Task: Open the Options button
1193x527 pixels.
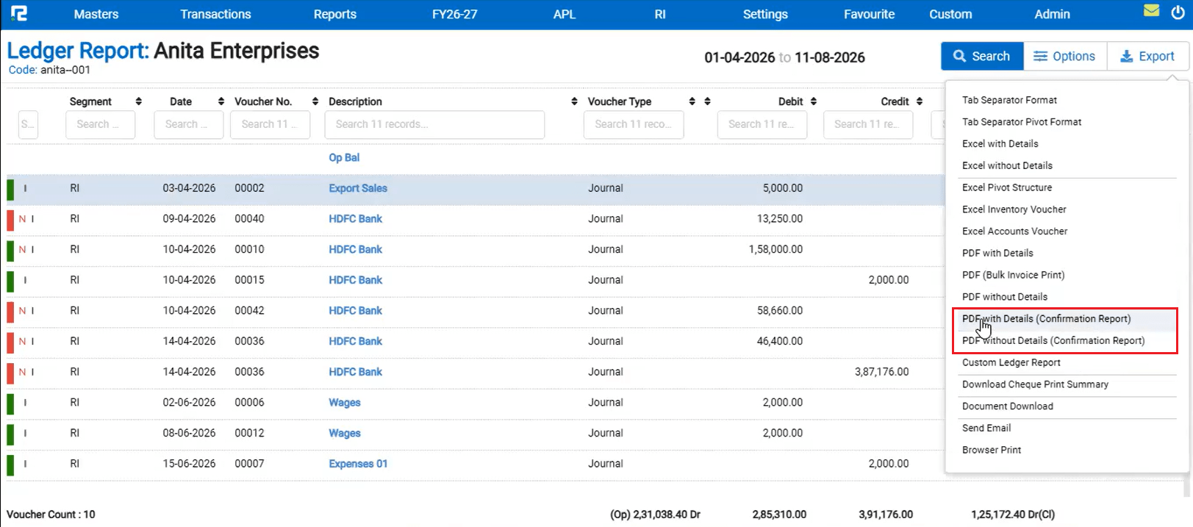Action: click(x=1065, y=56)
